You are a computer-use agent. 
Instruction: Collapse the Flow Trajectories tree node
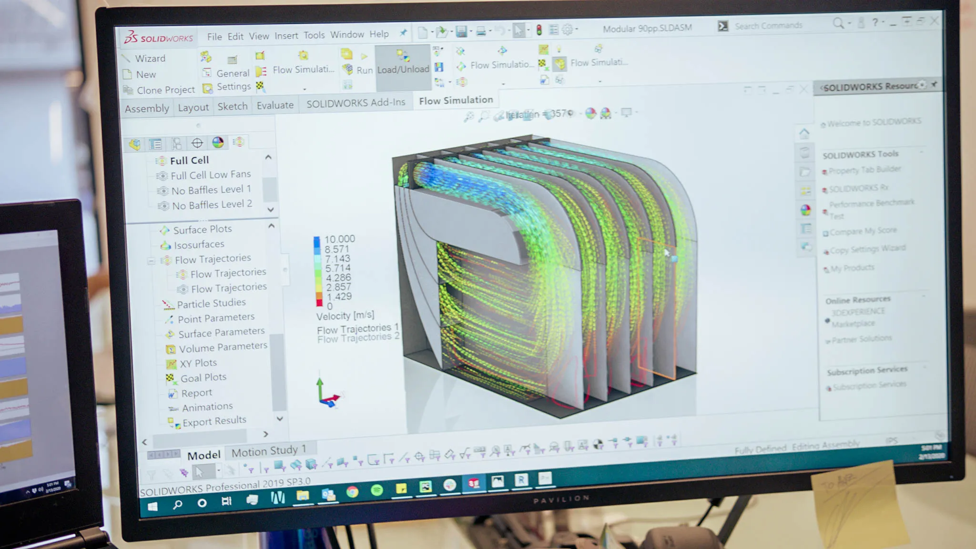coord(152,261)
